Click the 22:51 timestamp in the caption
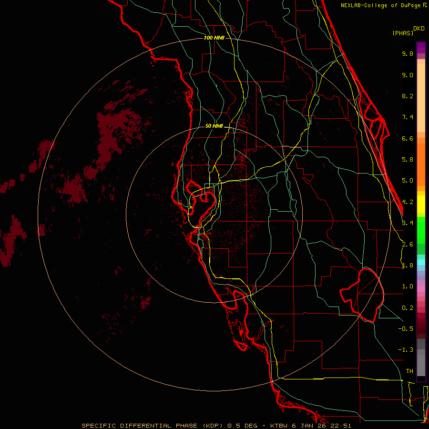The height and width of the screenshot is (429, 429). click(342, 426)
